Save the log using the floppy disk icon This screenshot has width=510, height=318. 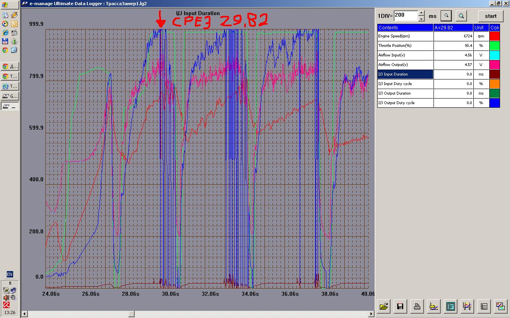[400, 306]
